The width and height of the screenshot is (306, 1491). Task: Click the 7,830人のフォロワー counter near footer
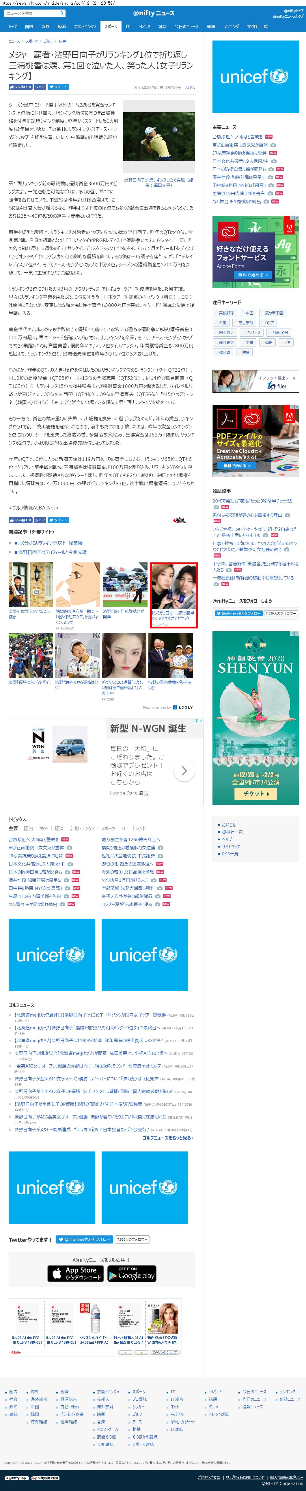(x=132, y=1239)
